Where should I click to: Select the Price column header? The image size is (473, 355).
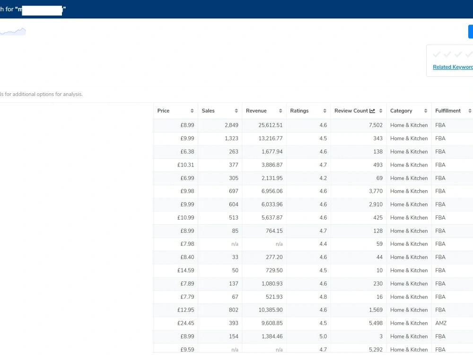[x=163, y=111]
